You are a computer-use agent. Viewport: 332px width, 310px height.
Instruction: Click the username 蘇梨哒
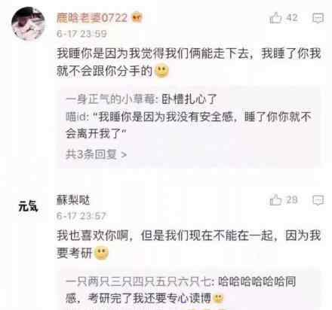click(73, 200)
